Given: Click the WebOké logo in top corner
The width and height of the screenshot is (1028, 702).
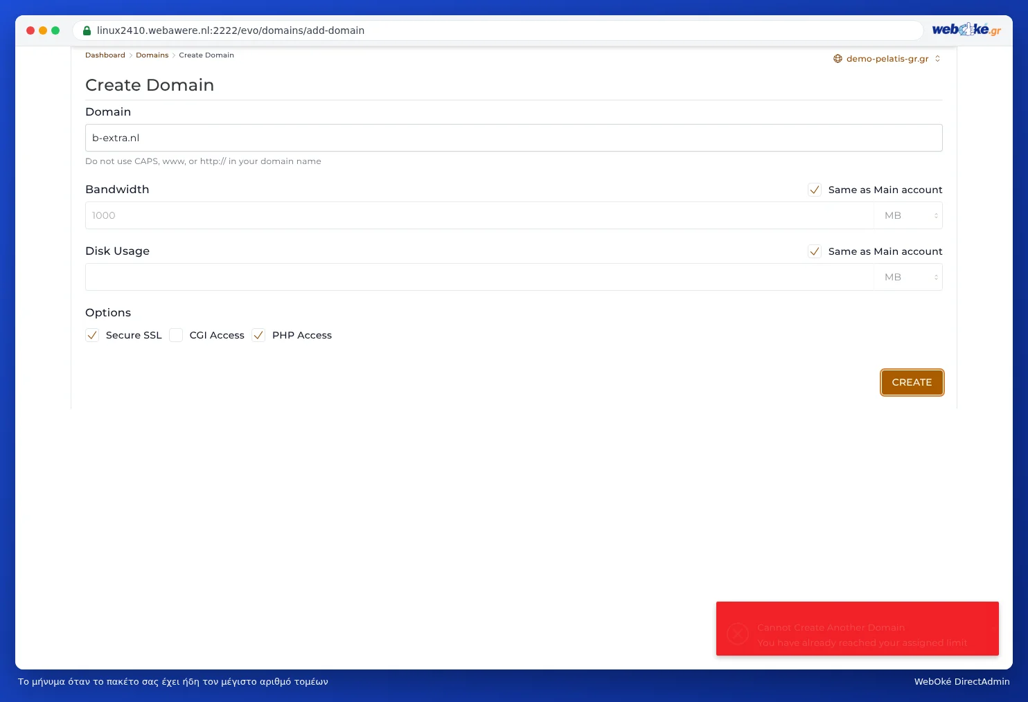Looking at the screenshot, I should pos(966,29).
